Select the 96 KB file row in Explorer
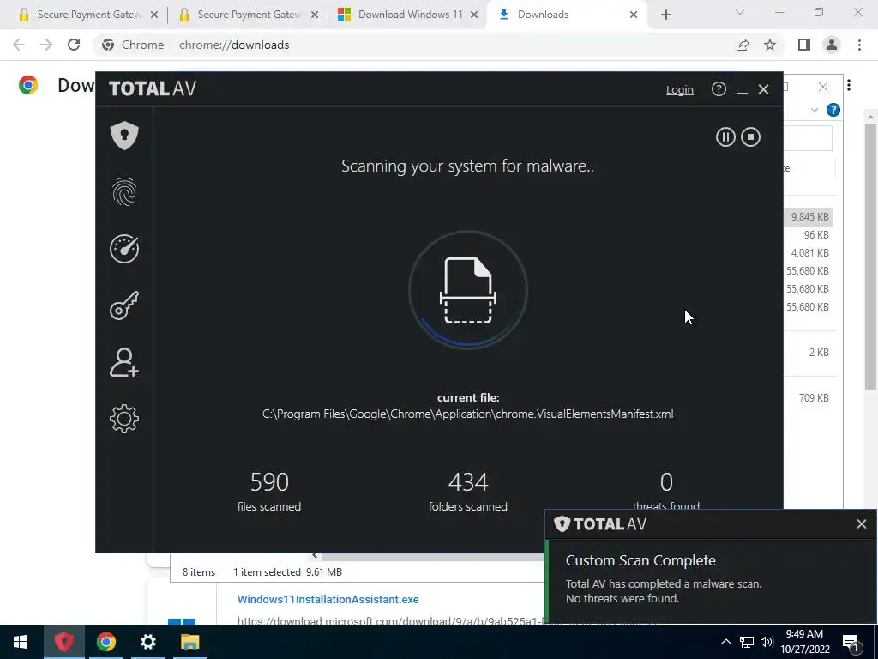This screenshot has width=878, height=659. [809, 235]
